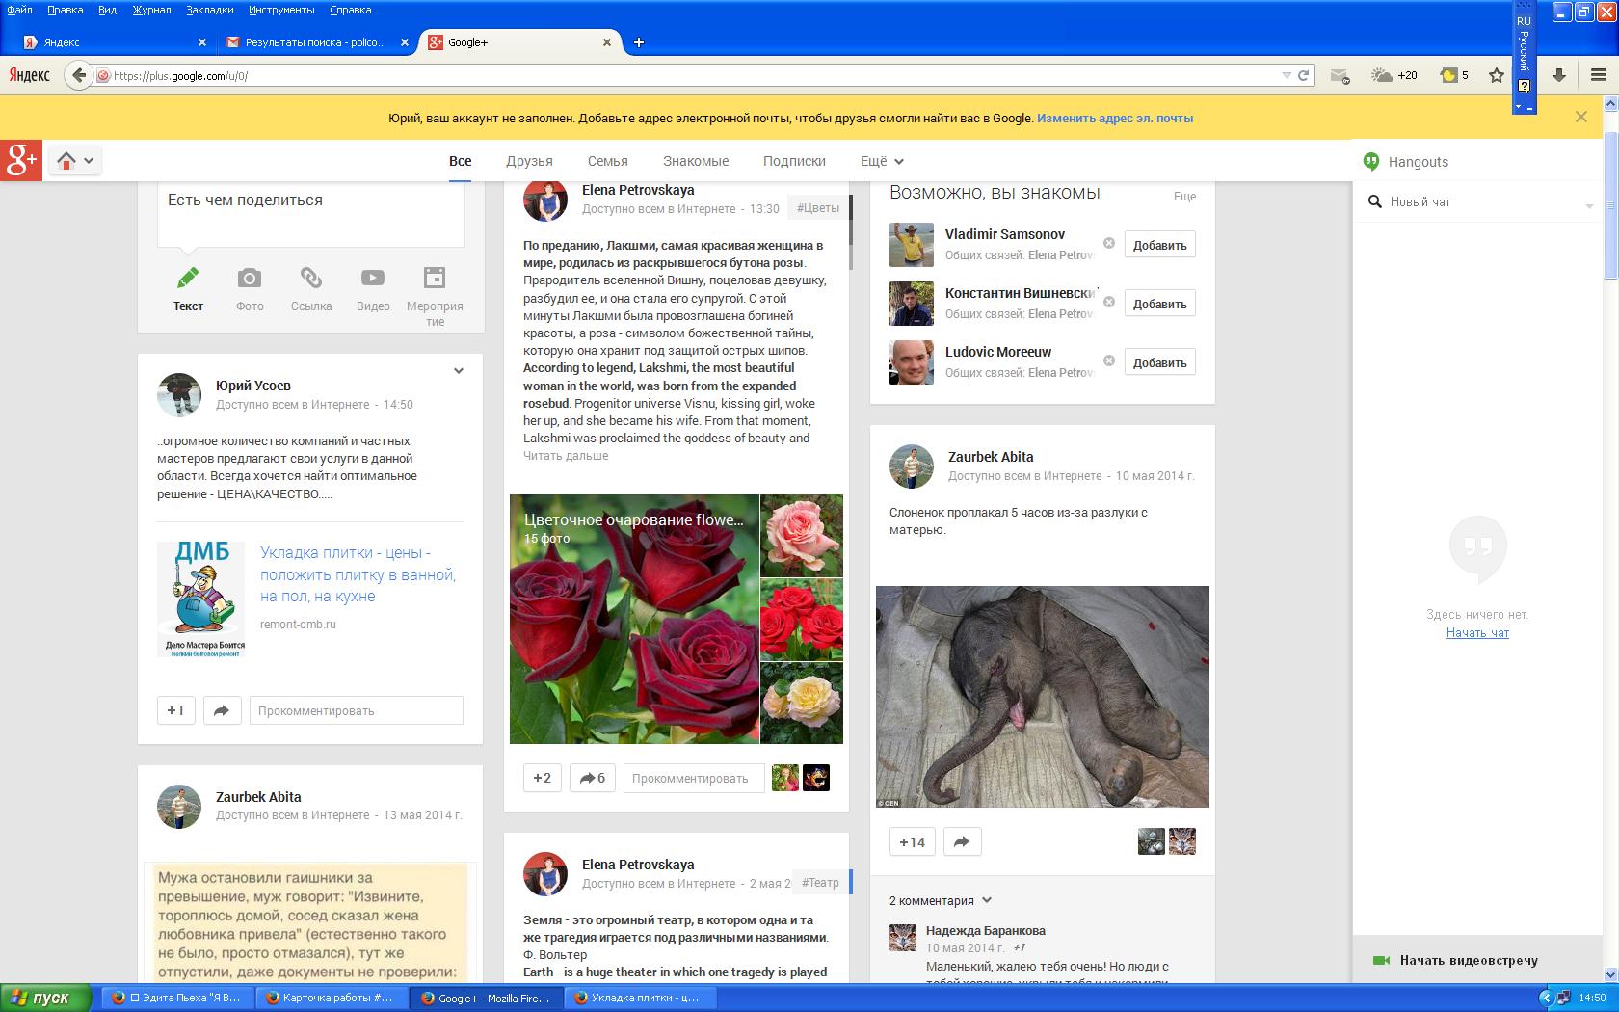The height and width of the screenshot is (1012, 1619).
Task: Select the Видео share icon
Action: click(373, 279)
